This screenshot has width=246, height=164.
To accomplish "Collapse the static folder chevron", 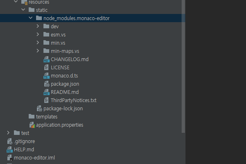I will tap(23, 10).
